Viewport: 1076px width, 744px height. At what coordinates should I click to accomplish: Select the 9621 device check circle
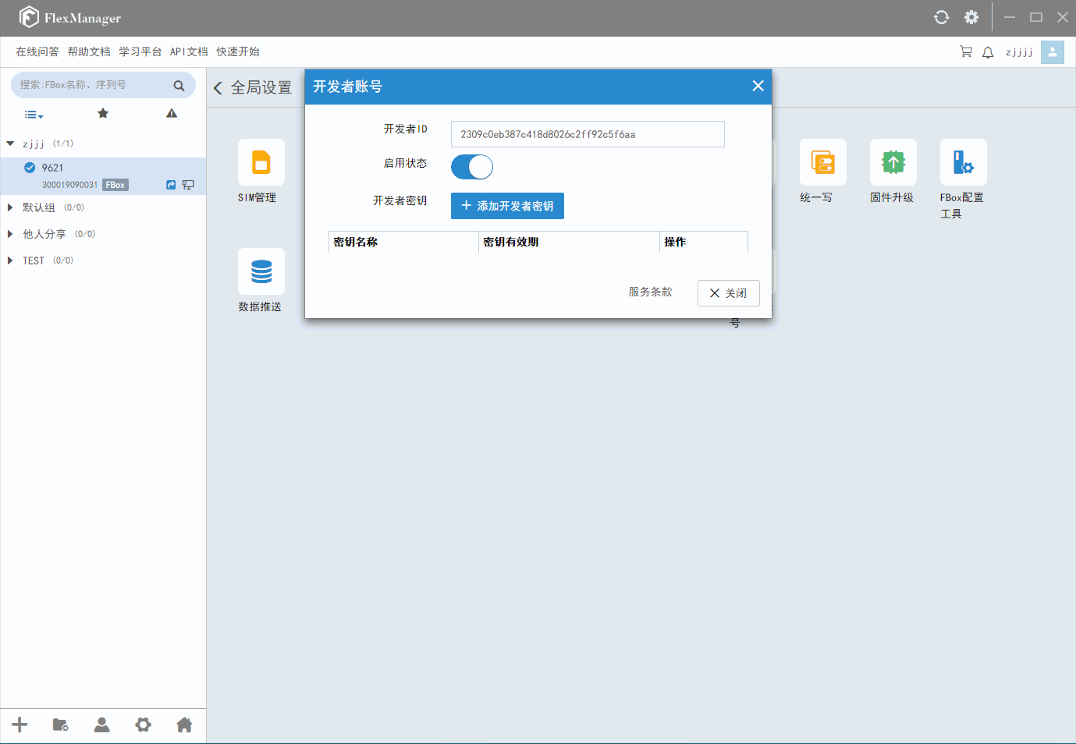click(x=30, y=168)
